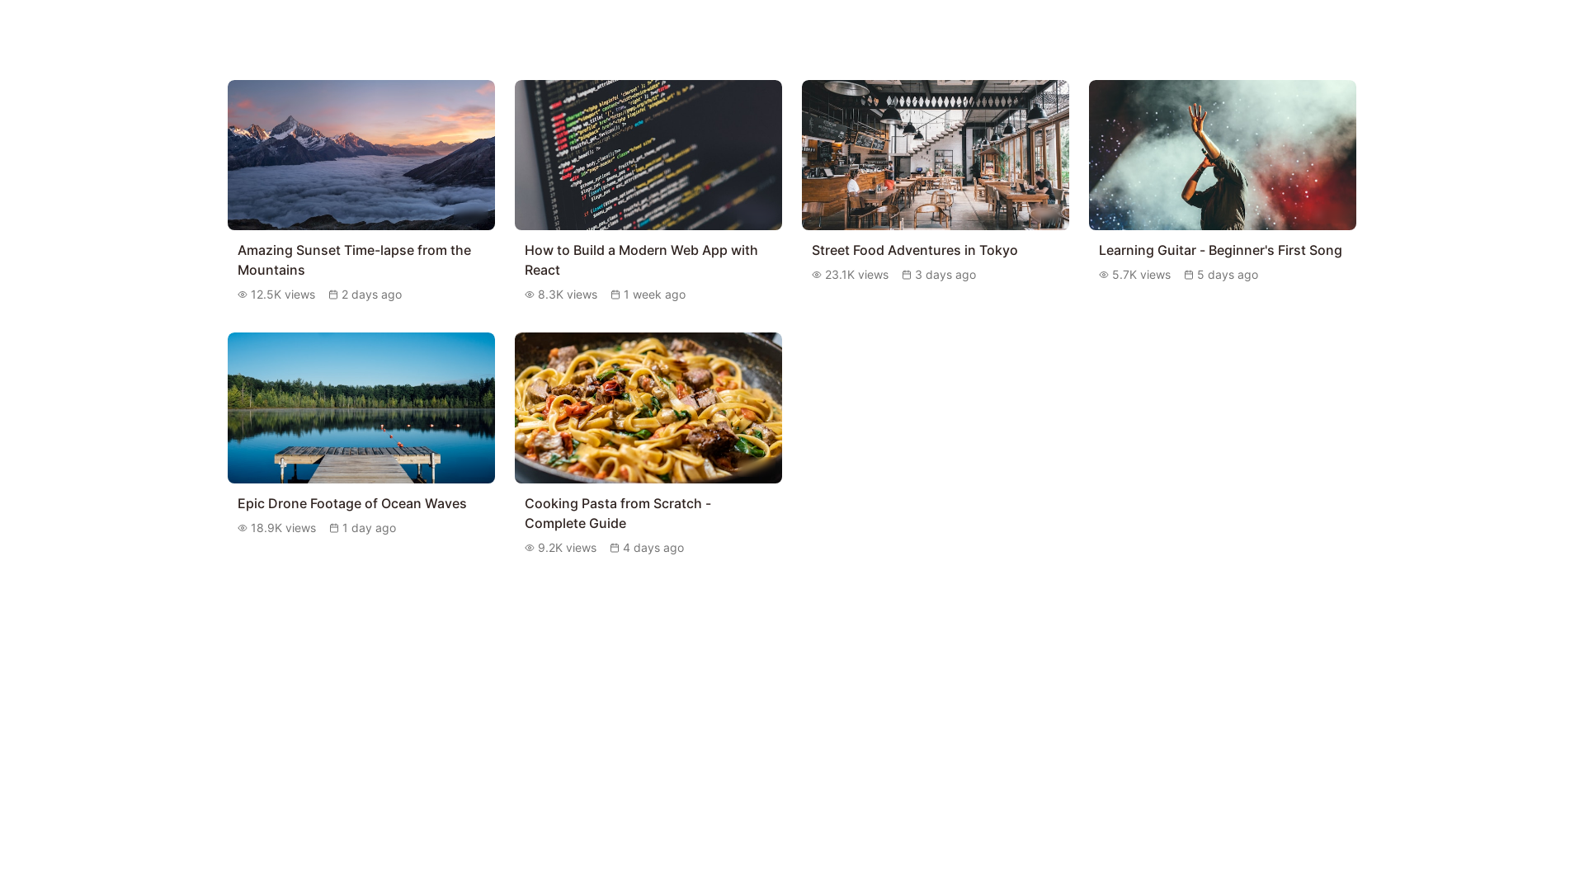Open the mountain sunset time-lapse thumbnail
The width and height of the screenshot is (1584, 891).
(361, 155)
